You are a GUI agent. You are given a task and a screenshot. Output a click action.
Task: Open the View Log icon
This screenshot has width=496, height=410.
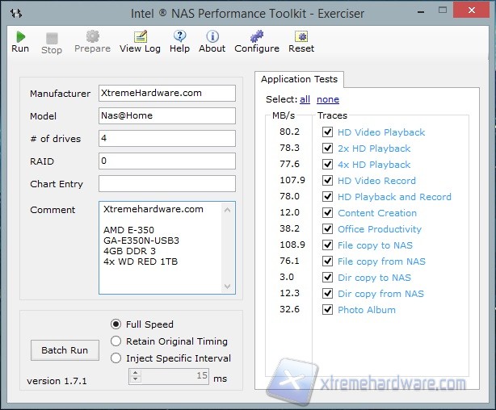pos(140,36)
